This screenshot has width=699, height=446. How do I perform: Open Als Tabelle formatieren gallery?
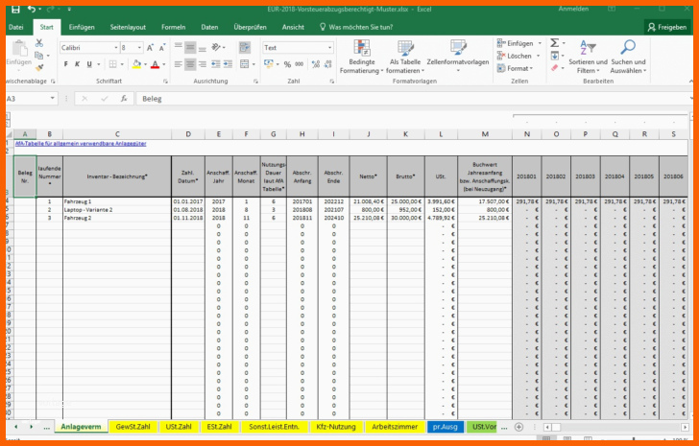[x=405, y=57]
